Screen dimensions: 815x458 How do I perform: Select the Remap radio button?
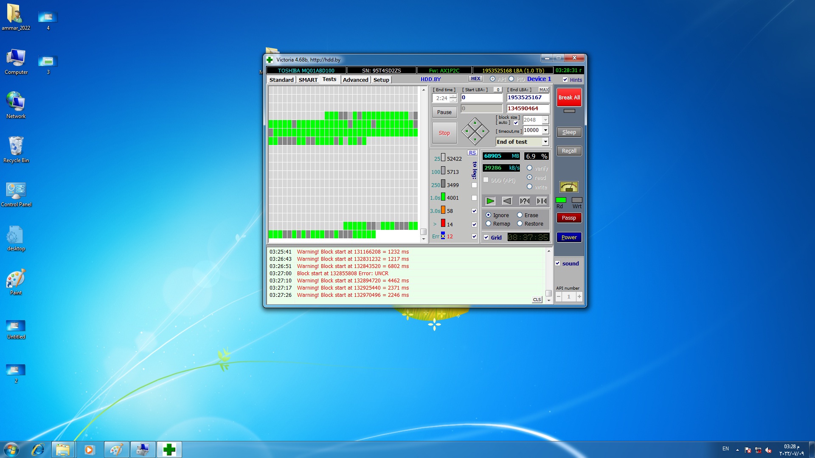(489, 223)
